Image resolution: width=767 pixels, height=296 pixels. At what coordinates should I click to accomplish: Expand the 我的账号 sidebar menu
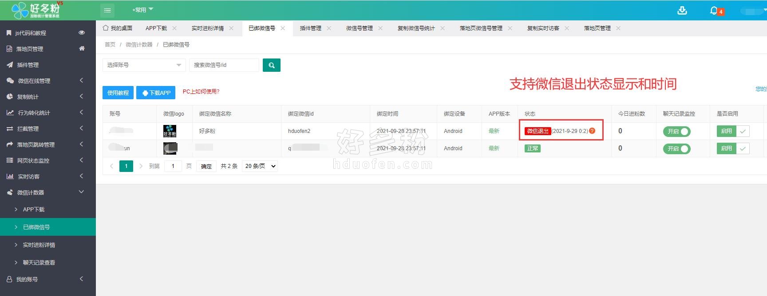pyautogui.click(x=81, y=279)
